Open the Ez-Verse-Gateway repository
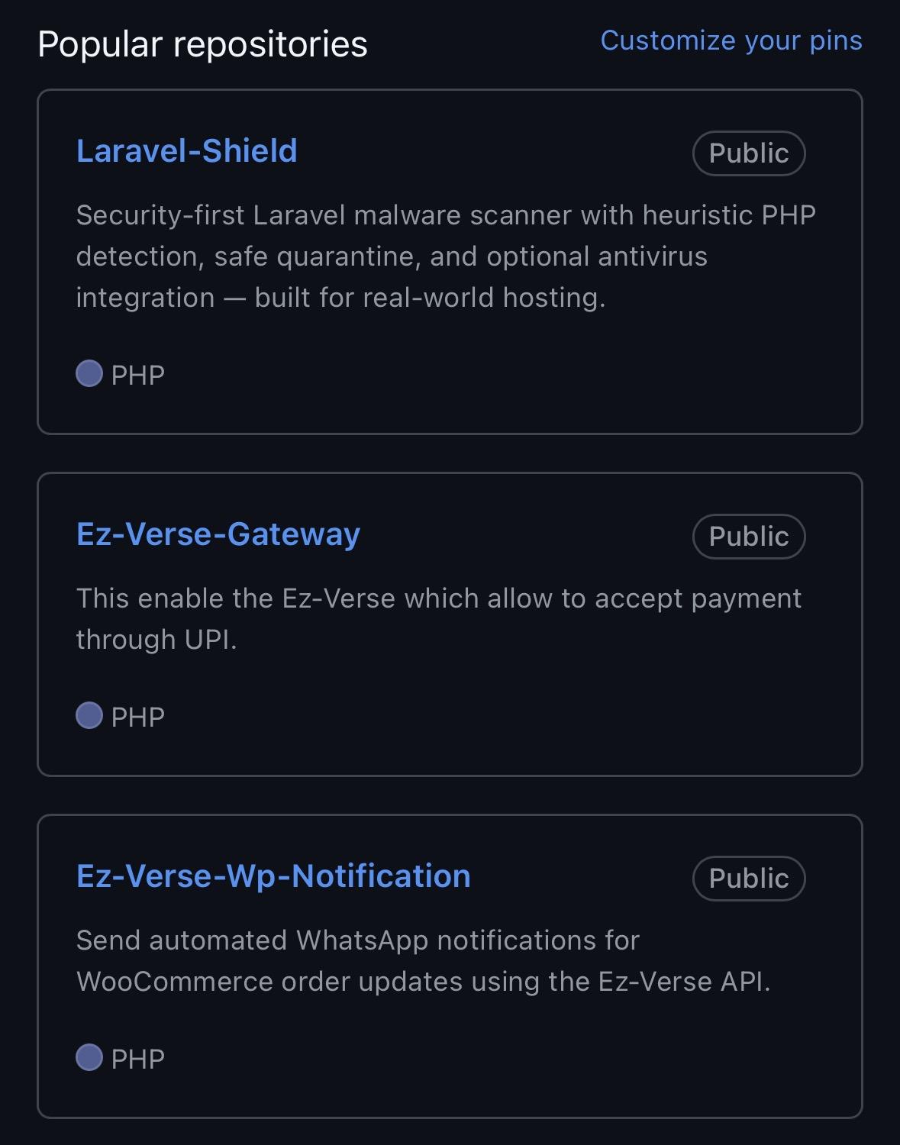 click(218, 534)
